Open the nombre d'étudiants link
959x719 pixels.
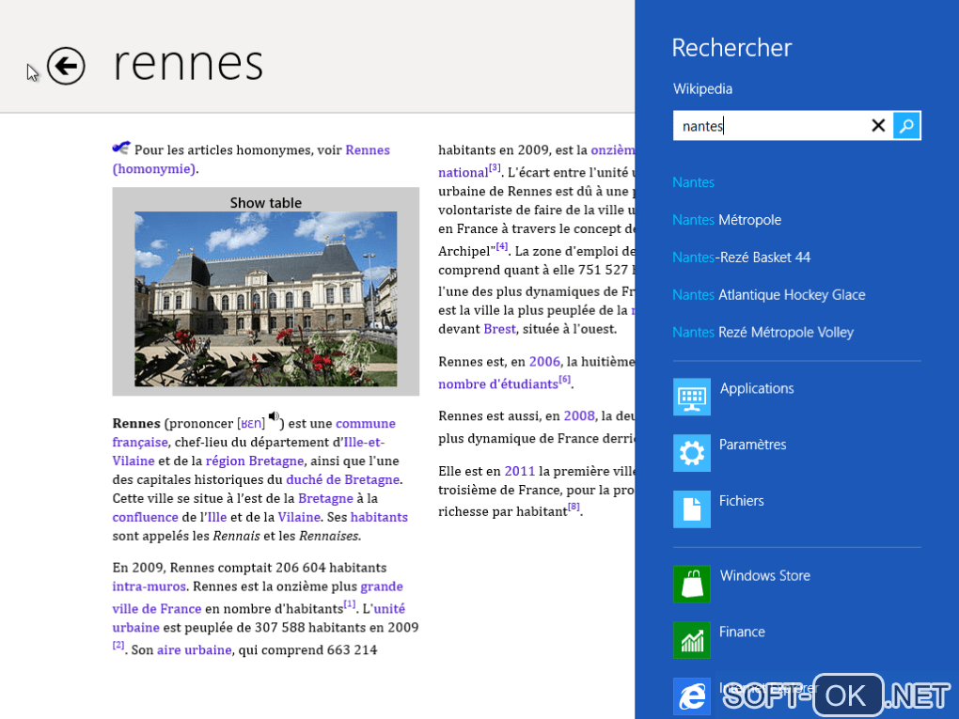(x=498, y=384)
